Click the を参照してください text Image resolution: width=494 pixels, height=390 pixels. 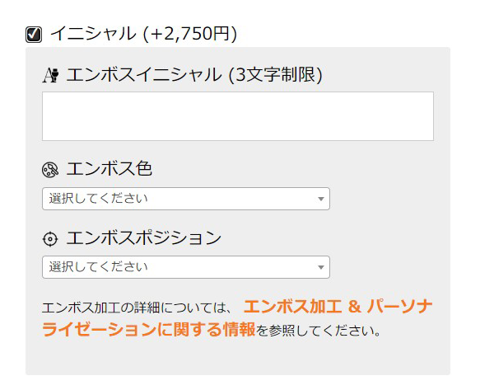318,331
